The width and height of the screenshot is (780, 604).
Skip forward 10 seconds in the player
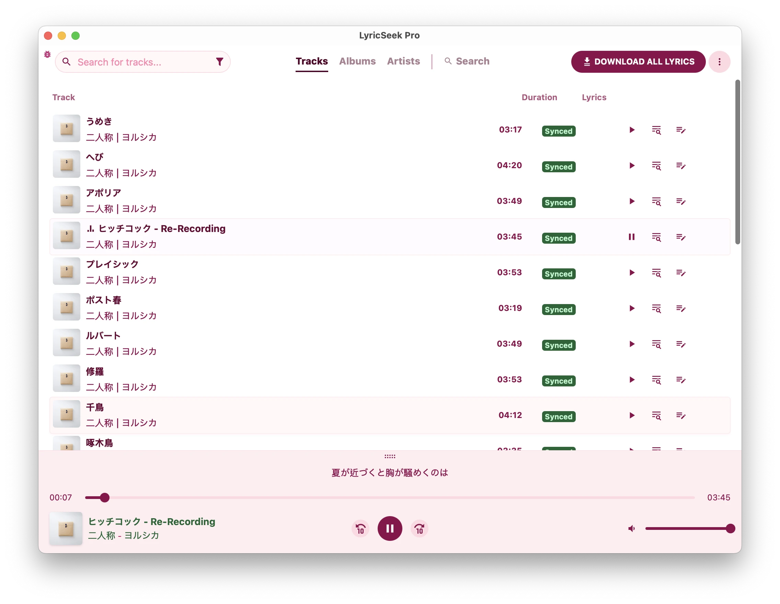[419, 529]
